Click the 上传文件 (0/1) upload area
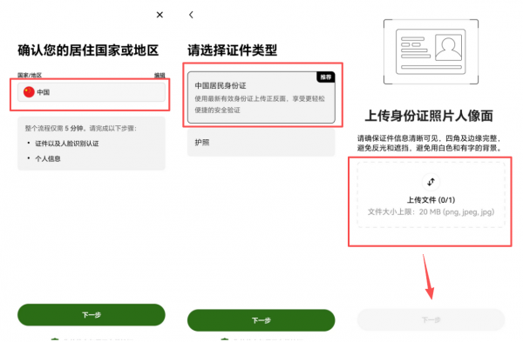 coord(431,195)
